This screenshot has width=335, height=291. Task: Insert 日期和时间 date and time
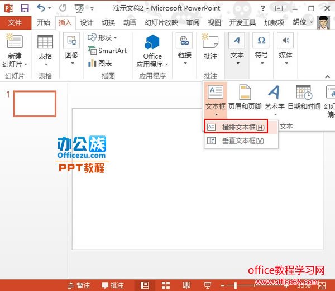pyautogui.click(x=304, y=97)
